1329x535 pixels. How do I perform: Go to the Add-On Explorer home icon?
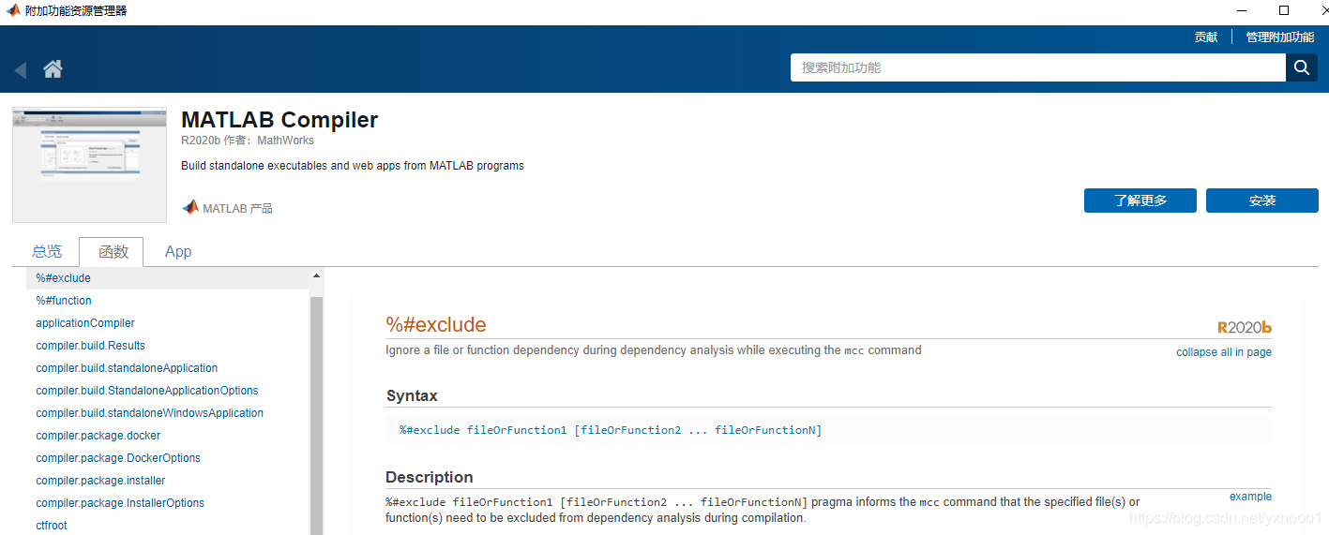coord(53,68)
